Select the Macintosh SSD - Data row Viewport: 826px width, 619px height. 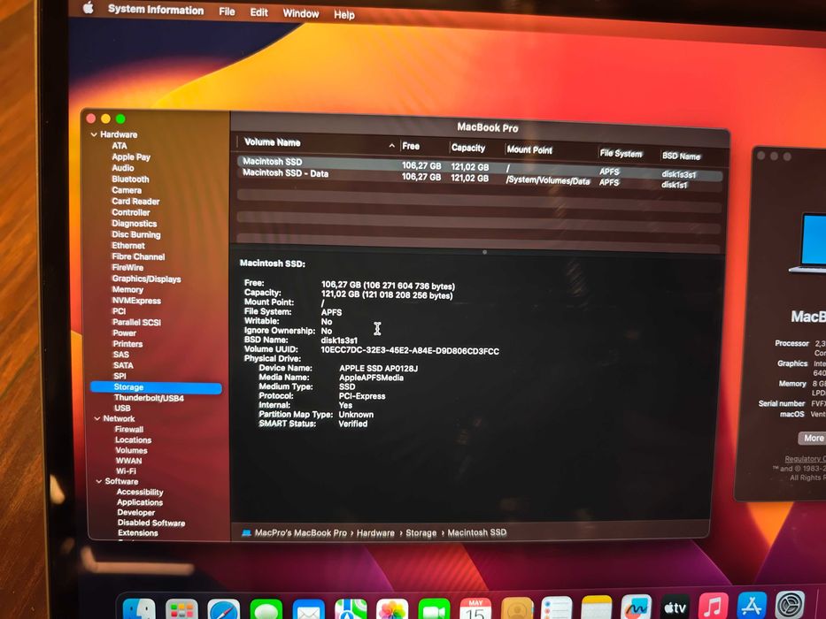[481, 178]
